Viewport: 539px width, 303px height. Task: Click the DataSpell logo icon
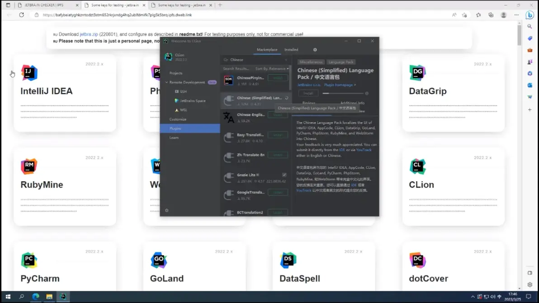point(288,260)
